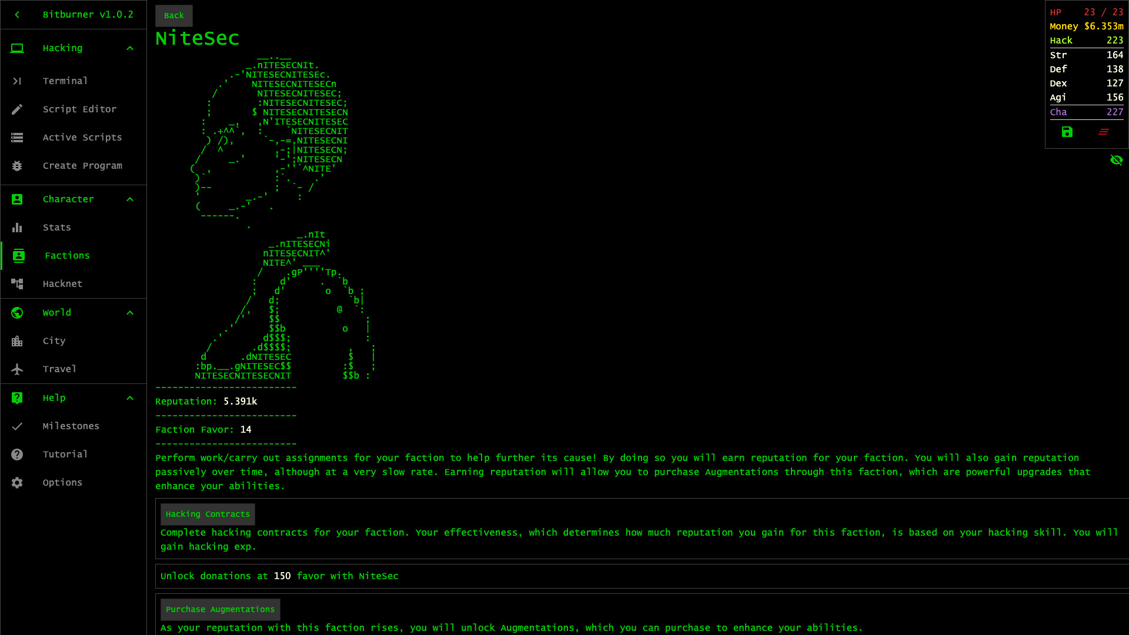The width and height of the screenshot is (1129, 635).
Task: Click the settings/options icon top right
Action: click(x=1103, y=132)
